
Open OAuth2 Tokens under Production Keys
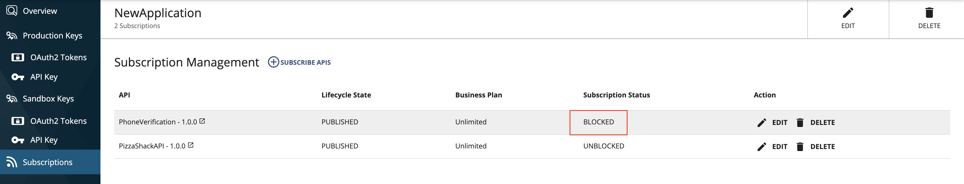58,57
